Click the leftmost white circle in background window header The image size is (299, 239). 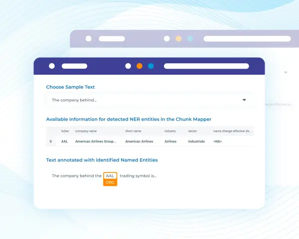(89, 39)
